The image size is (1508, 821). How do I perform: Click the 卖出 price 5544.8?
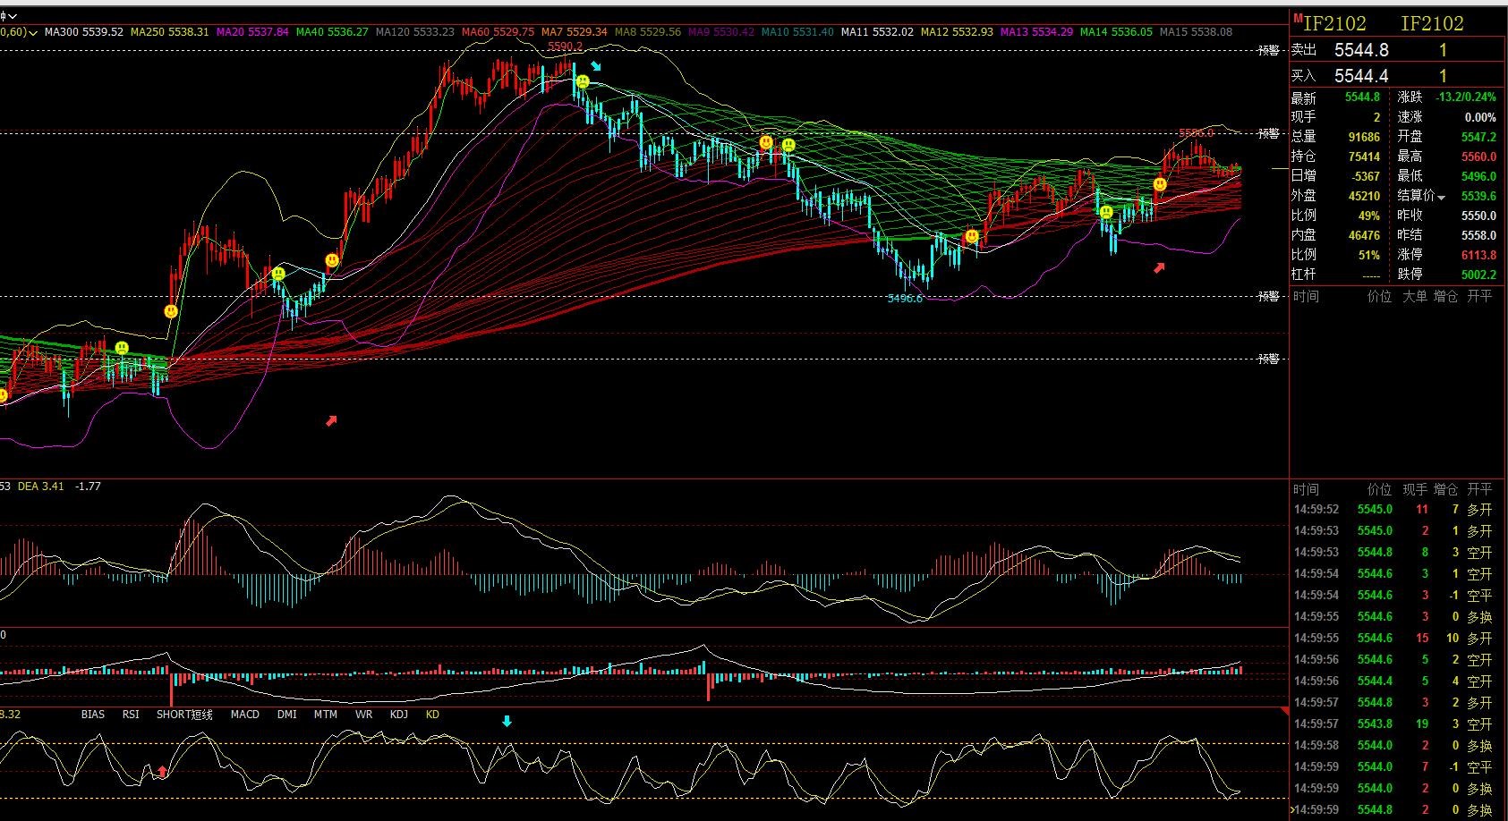(x=1361, y=50)
